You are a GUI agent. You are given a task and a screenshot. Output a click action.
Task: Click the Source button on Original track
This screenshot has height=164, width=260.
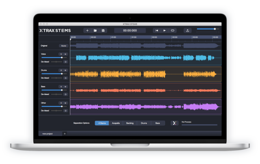[64, 46]
